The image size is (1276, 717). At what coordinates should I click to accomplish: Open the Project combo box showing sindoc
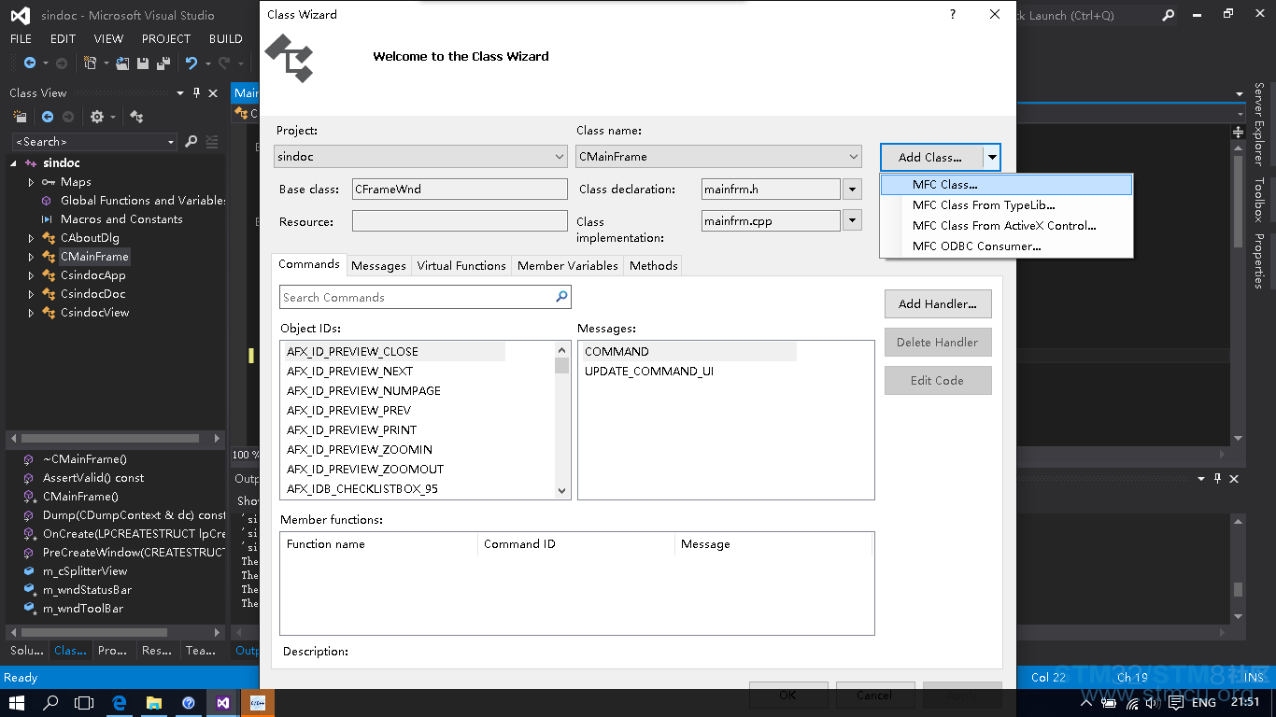(421, 157)
